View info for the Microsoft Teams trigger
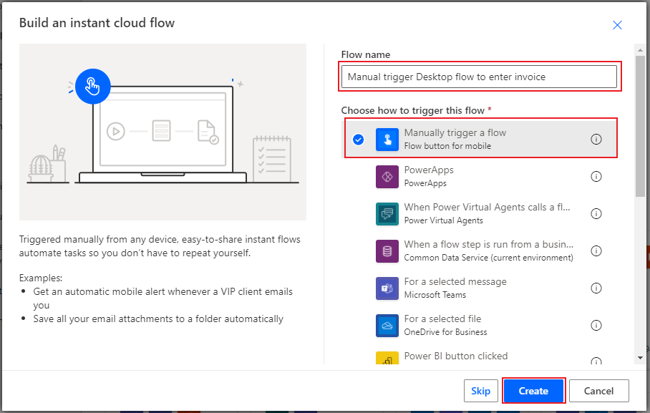 (596, 288)
